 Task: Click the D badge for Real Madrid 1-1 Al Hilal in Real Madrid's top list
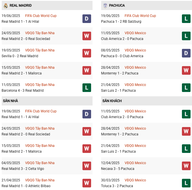(87, 19)
